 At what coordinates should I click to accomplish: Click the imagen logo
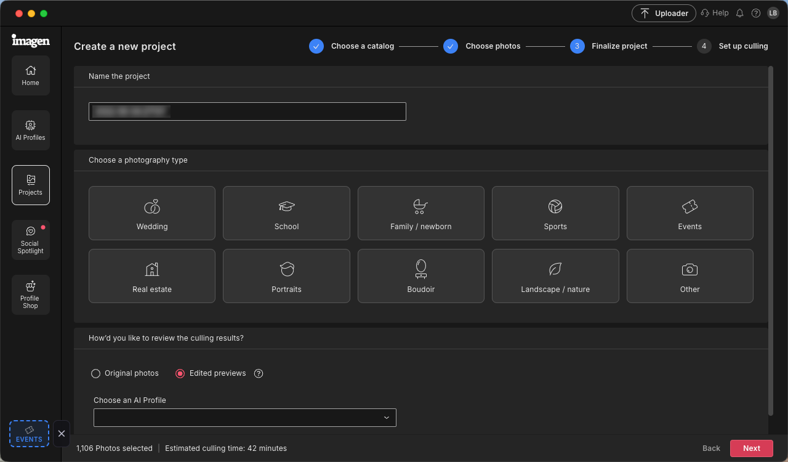pyautogui.click(x=31, y=41)
